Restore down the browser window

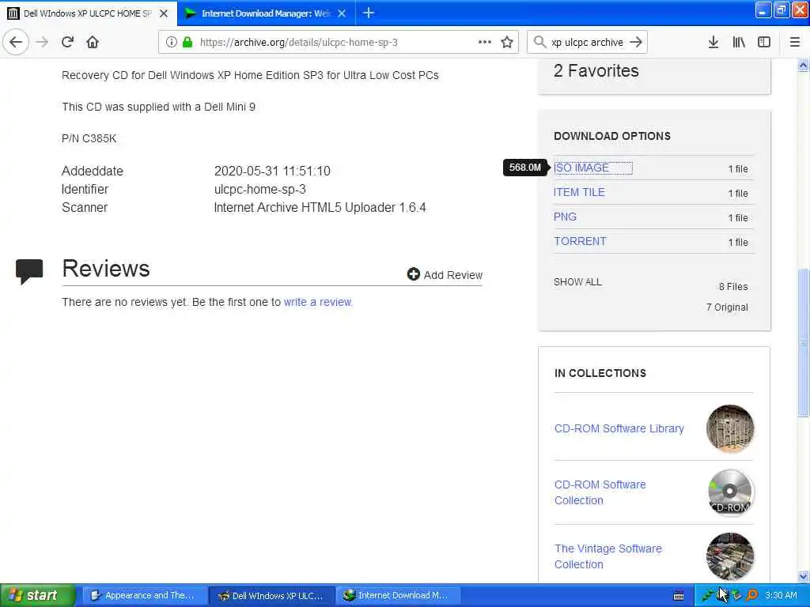(x=781, y=9)
